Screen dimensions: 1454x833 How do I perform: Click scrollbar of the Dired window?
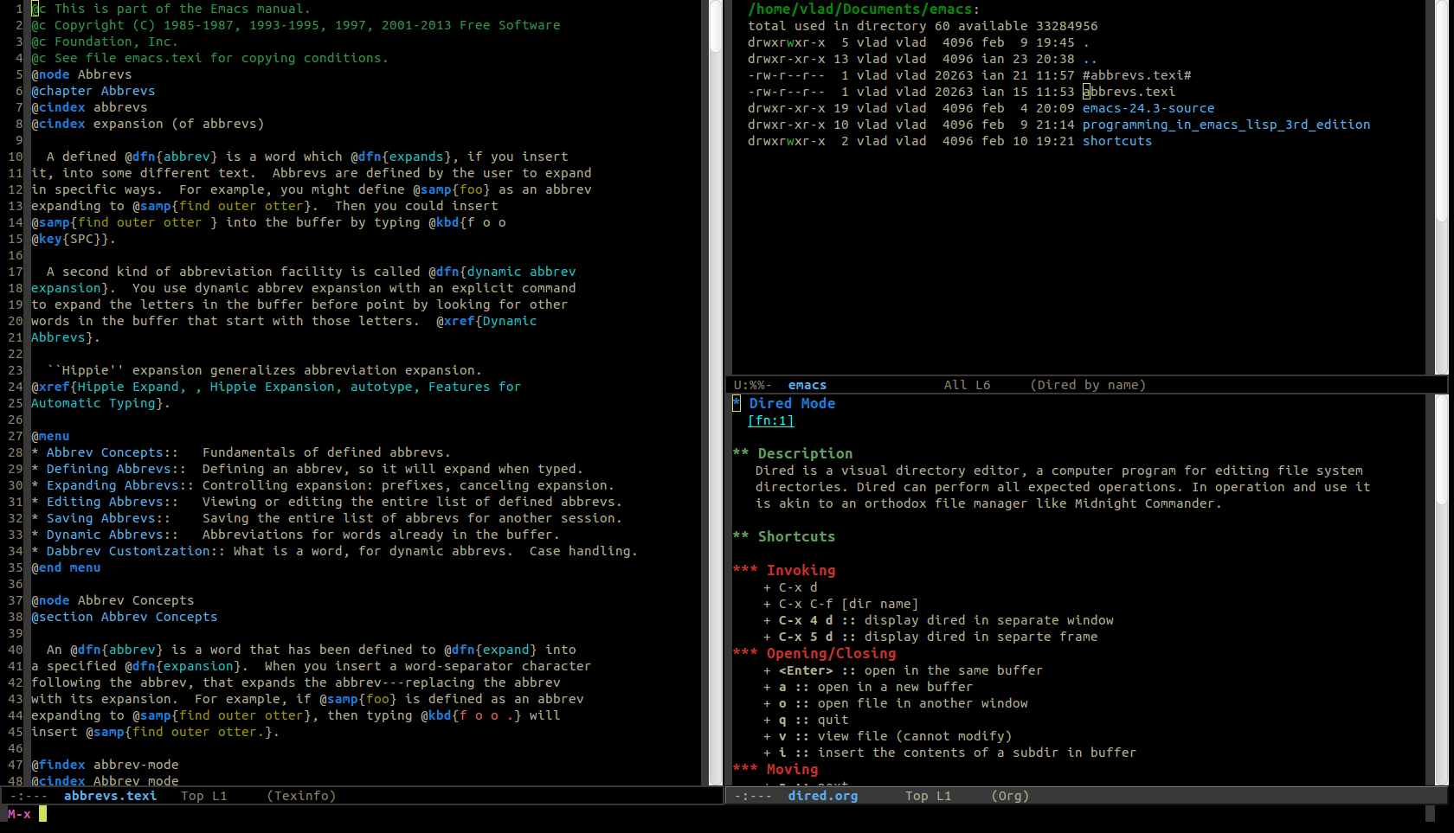[x=1441, y=186]
